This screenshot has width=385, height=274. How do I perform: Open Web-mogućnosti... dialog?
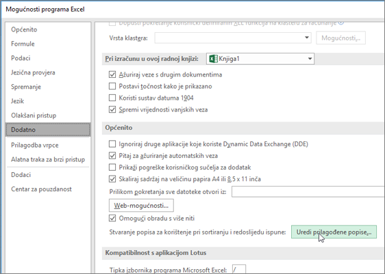[141, 206]
